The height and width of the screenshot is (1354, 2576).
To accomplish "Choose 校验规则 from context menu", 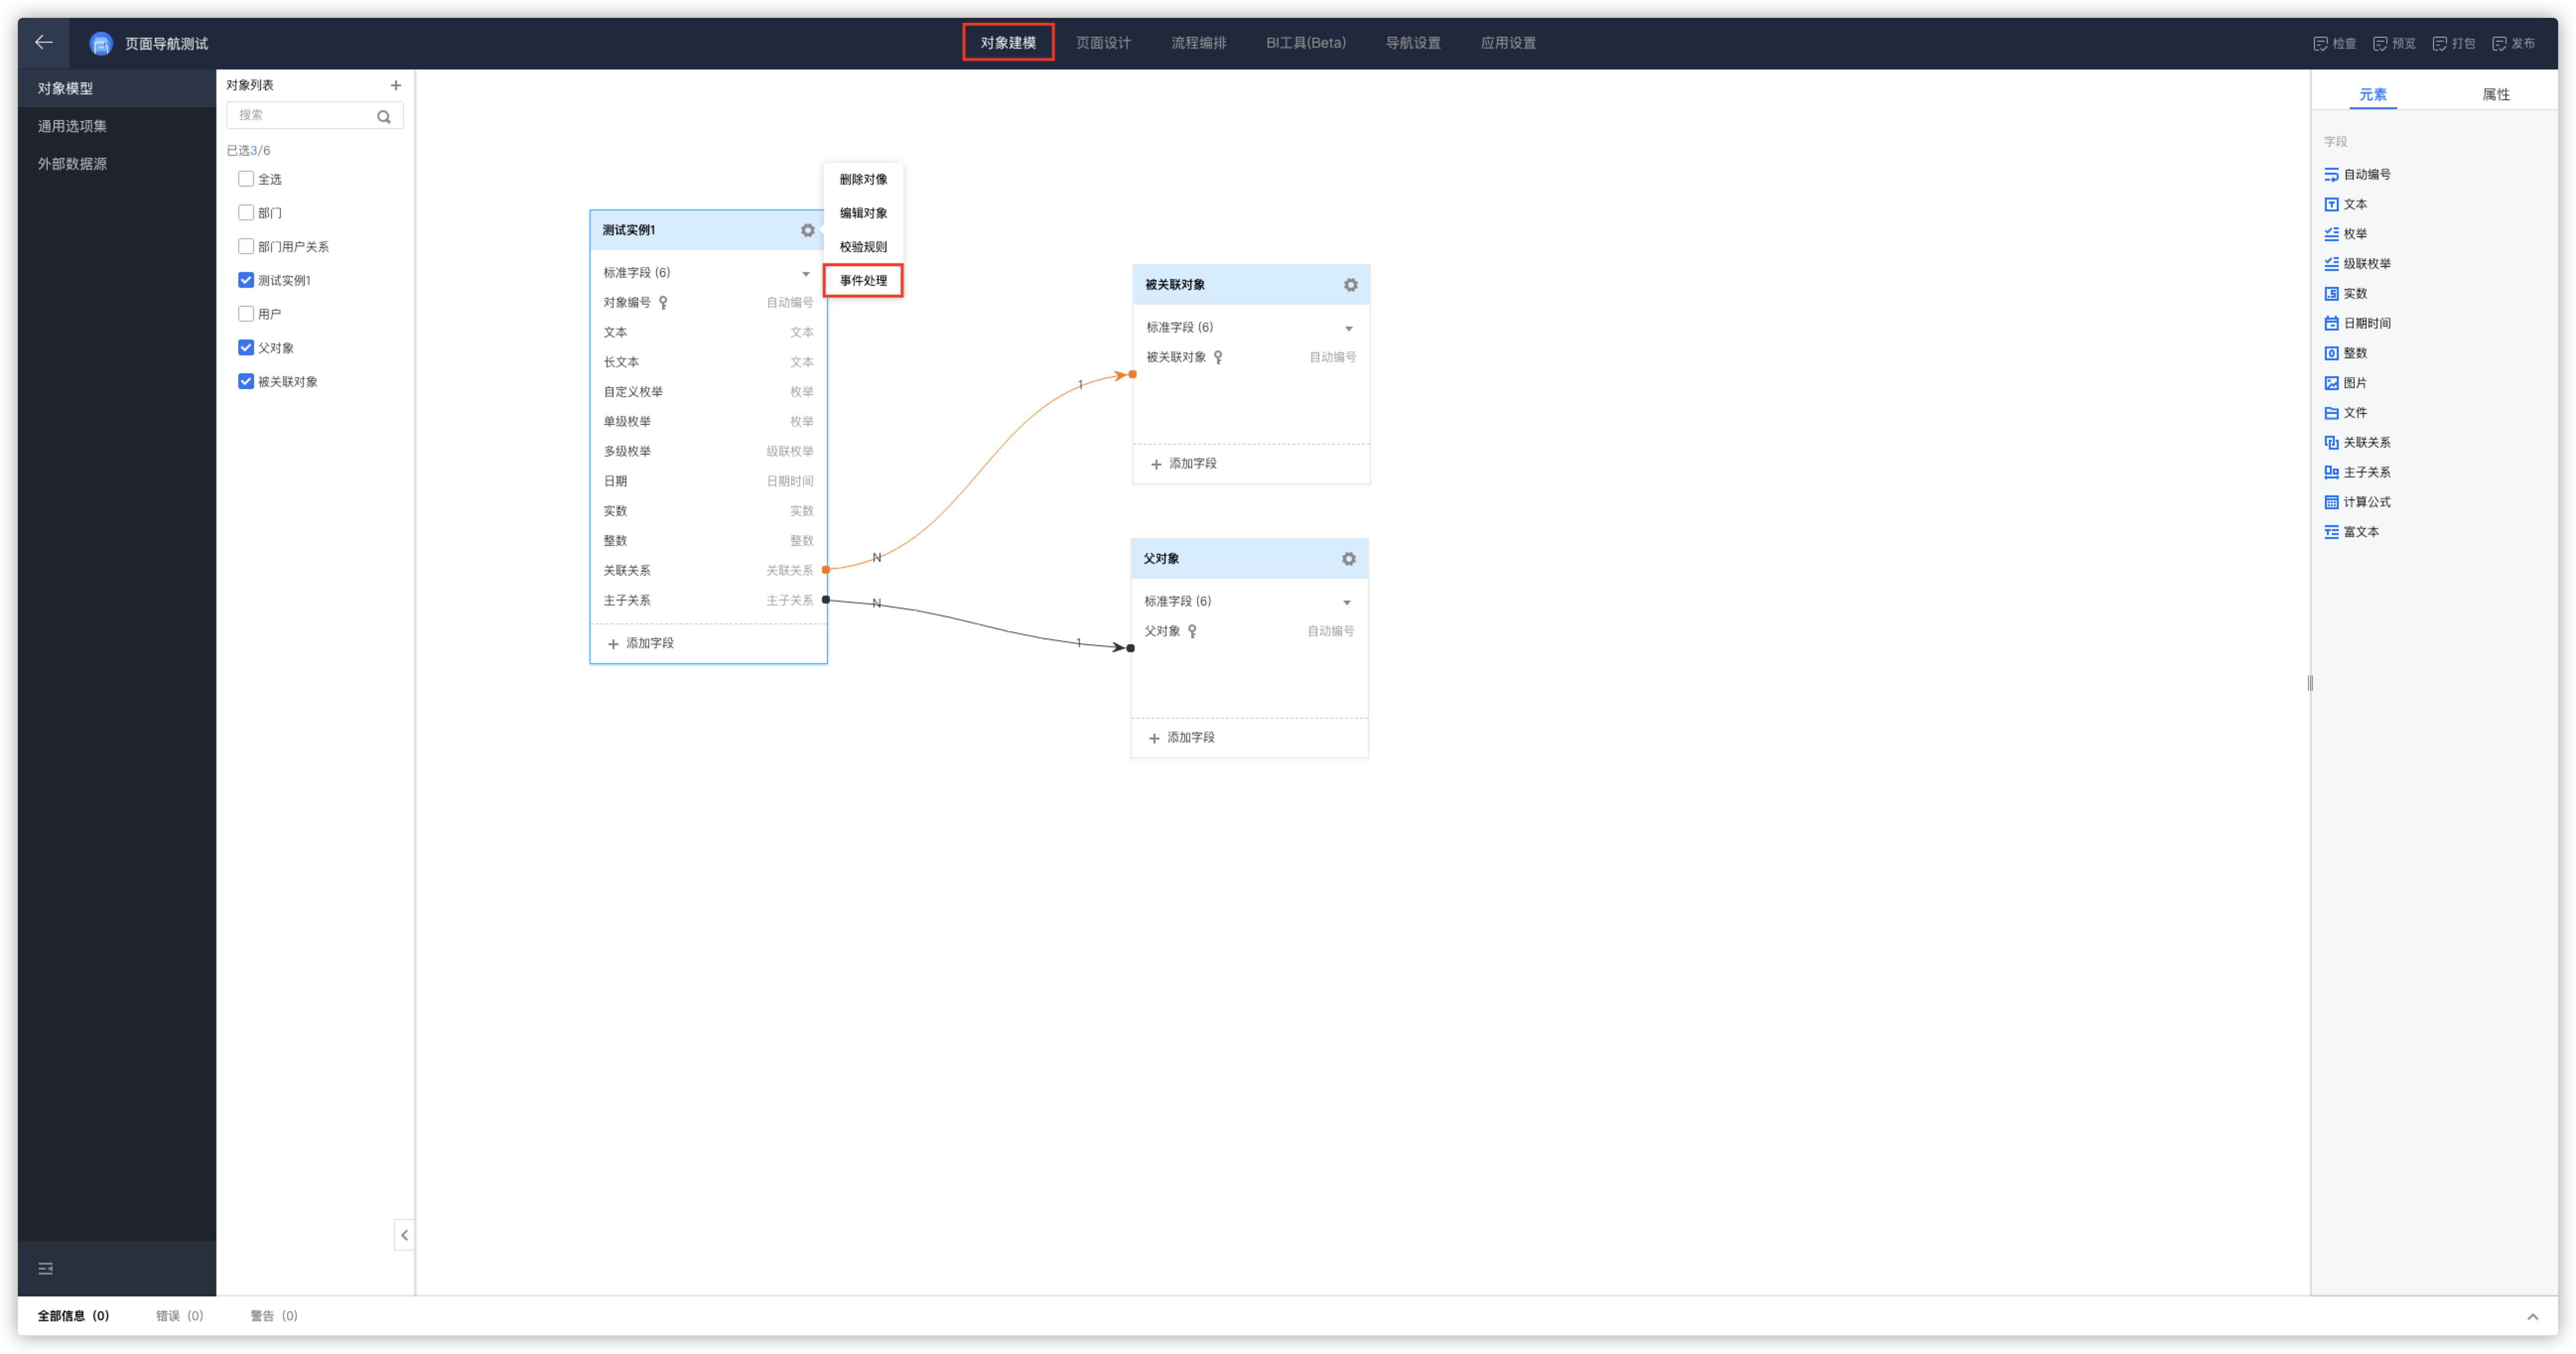I will pos(863,247).
